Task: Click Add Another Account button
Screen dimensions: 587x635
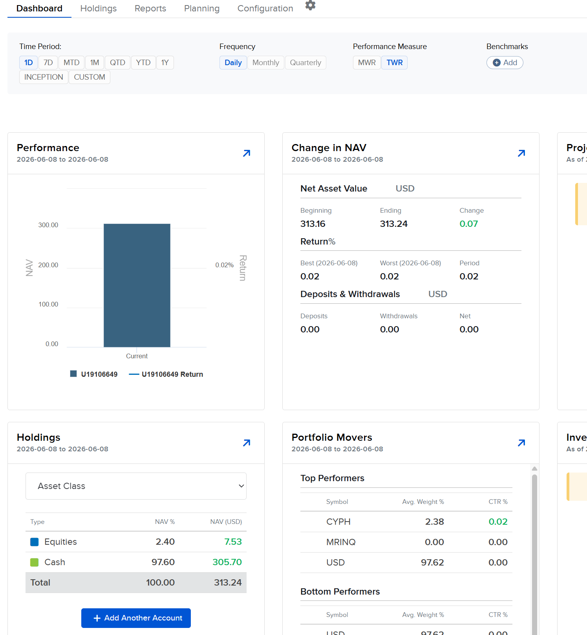Action: [136, 618]
